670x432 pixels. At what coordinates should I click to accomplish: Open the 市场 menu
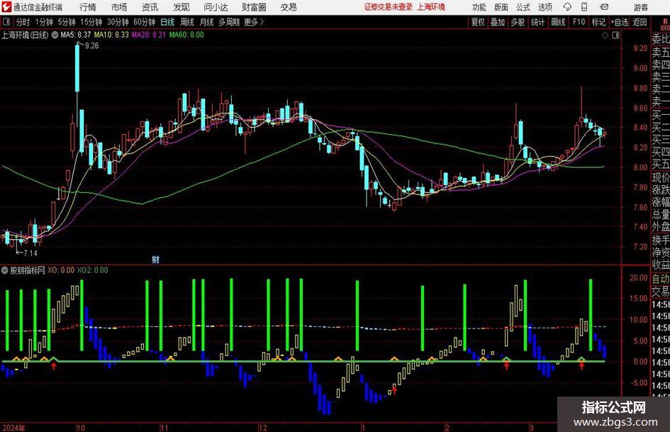tap(119, 7)
